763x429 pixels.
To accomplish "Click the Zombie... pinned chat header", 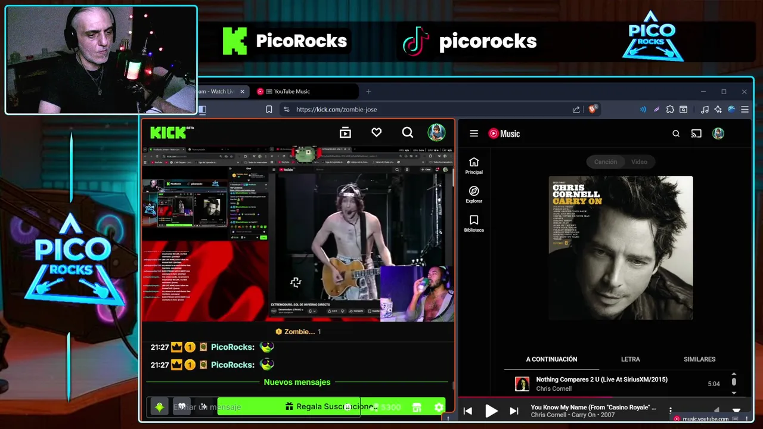I will (x=298, y=331).
